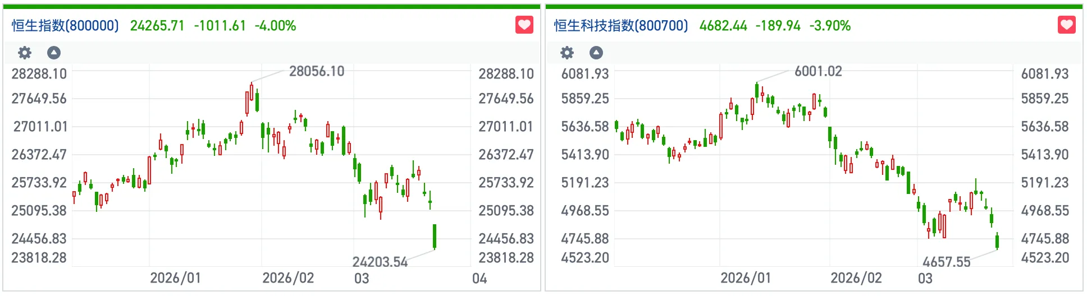
Task: Click the 24203.54 low price marker
Action: (380, 262)
